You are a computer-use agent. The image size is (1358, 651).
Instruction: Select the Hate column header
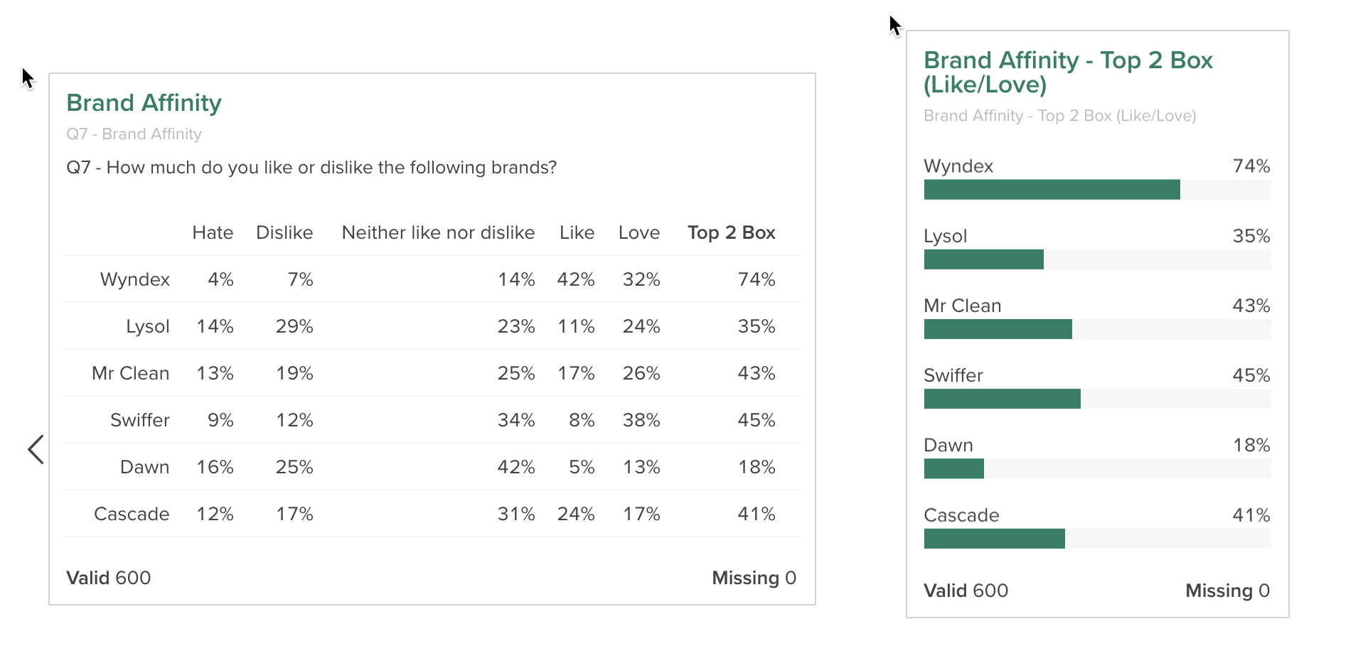(213, 232)
